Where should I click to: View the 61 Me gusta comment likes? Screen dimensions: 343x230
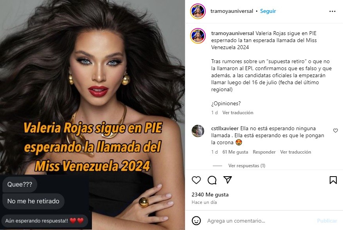coord(235,152)
